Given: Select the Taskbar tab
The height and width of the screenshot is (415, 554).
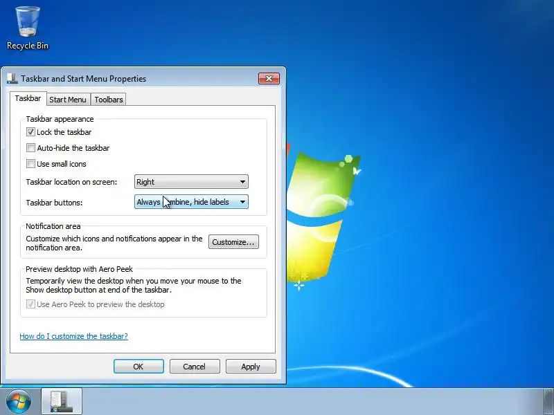Looking at the screenshot, I should (x=28, y=98).
